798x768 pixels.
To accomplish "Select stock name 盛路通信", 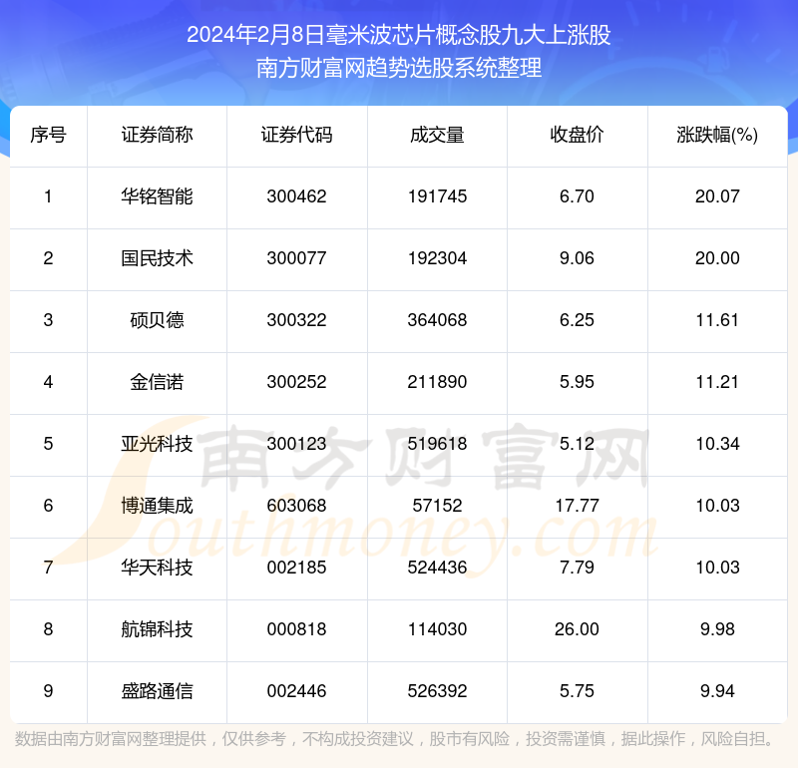I will (157, 691).
